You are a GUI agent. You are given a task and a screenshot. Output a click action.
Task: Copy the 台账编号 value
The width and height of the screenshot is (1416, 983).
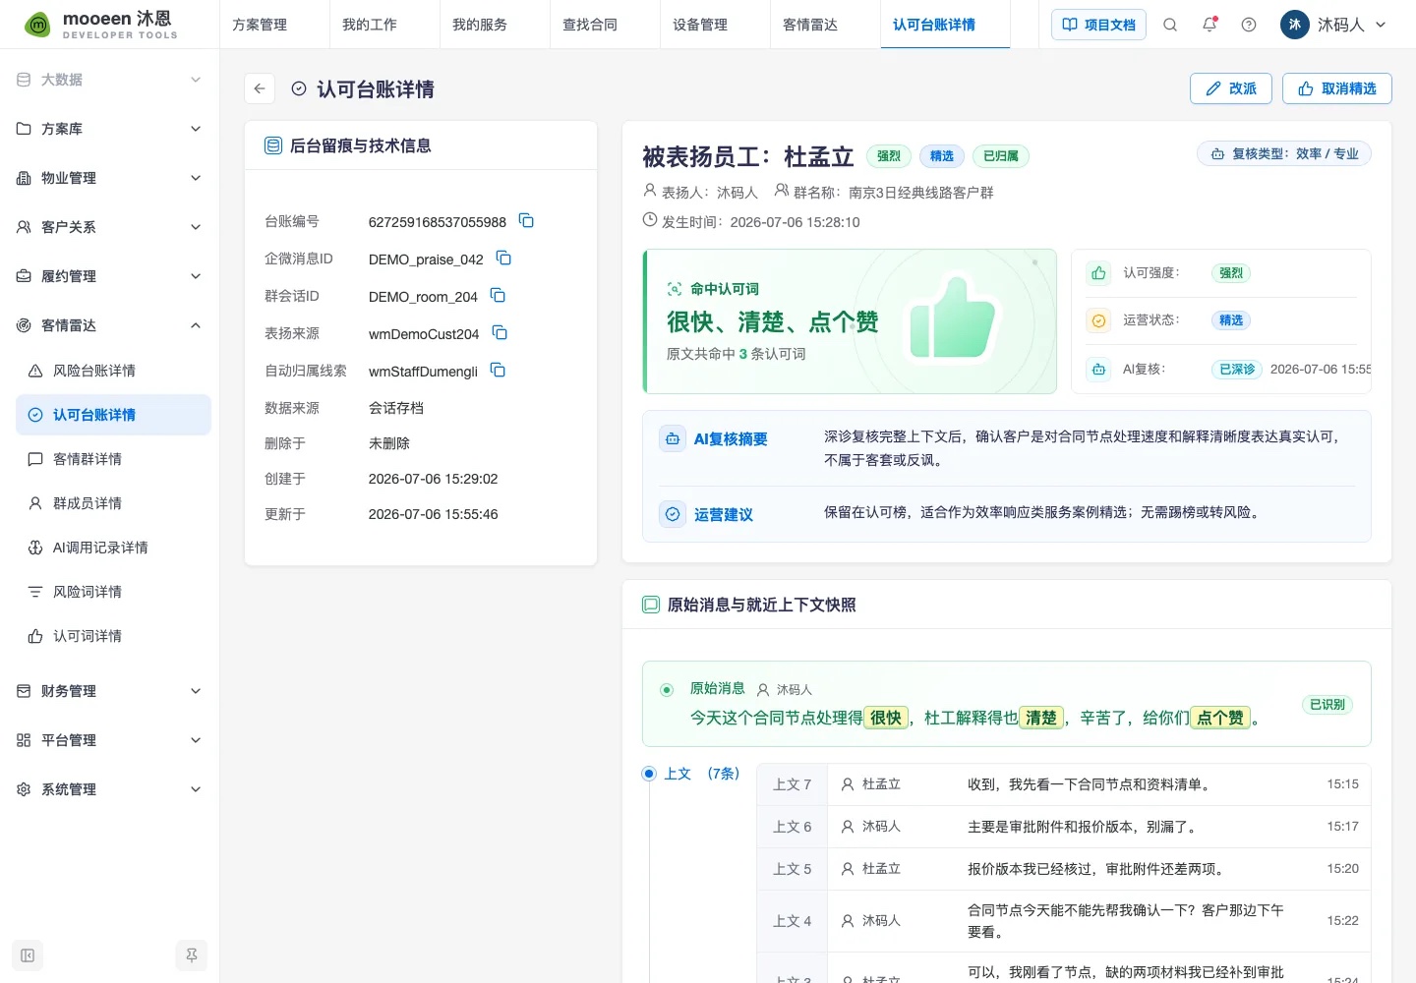click(x=526, y=221)
